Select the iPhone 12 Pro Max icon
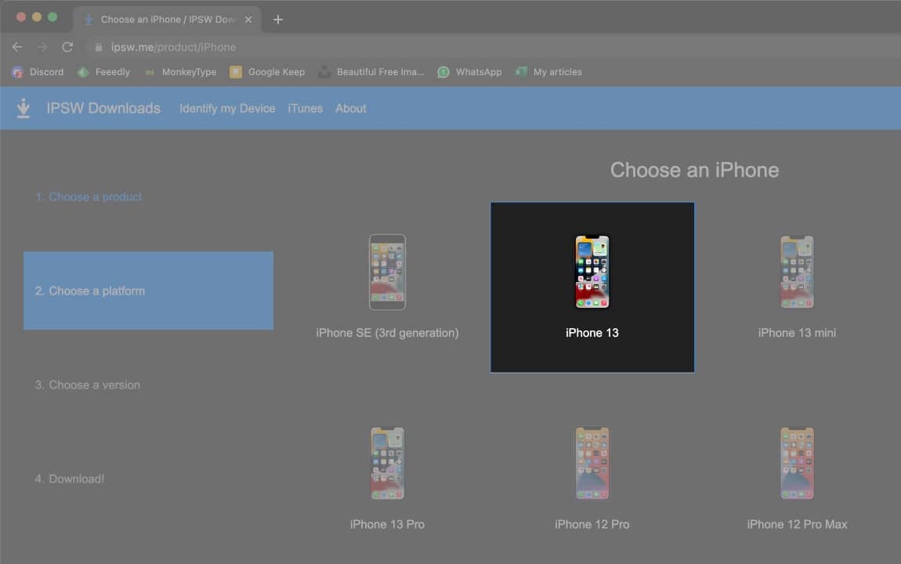 pos(797,463)
